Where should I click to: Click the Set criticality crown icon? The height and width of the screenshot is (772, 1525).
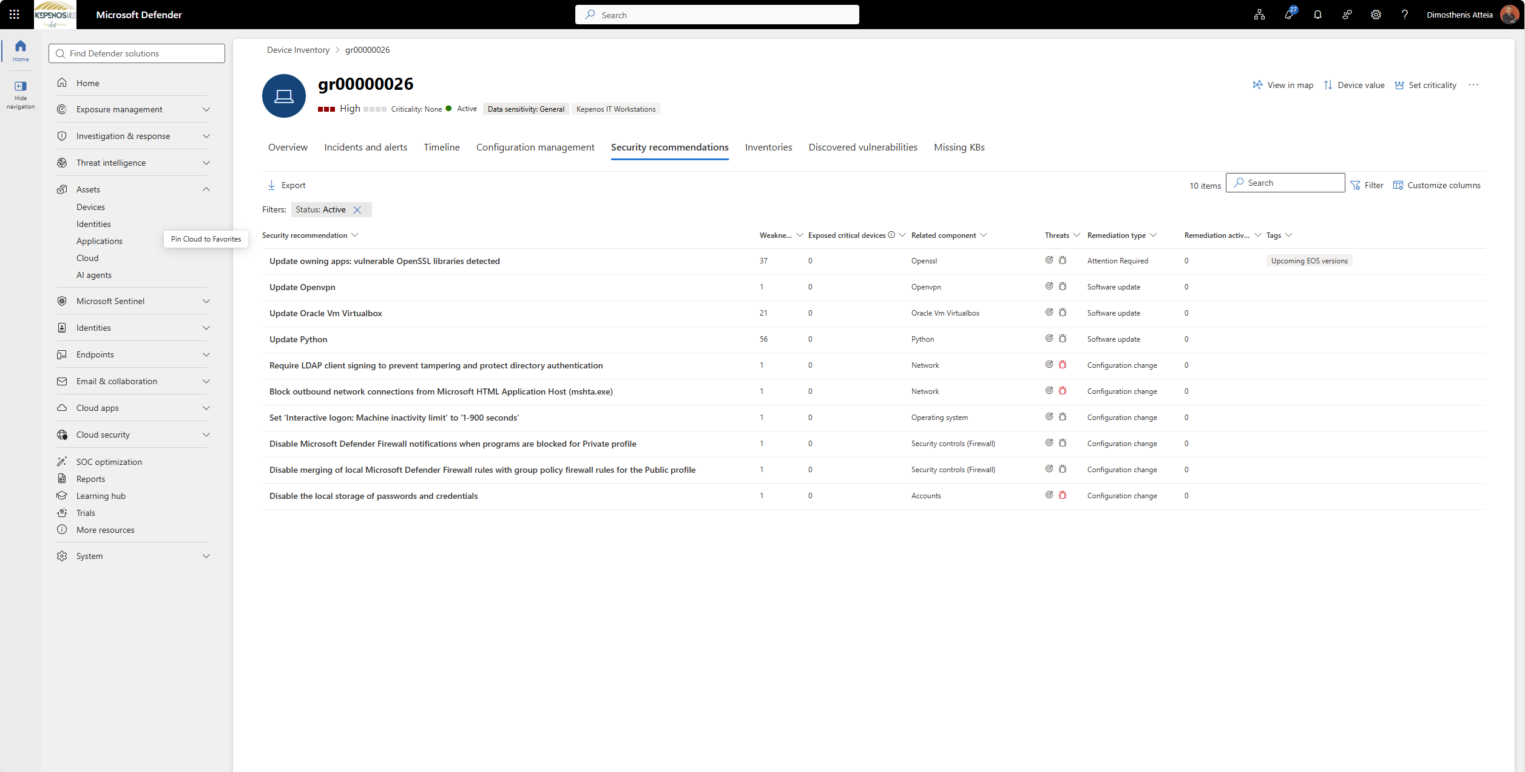(x=1399, y=85)
